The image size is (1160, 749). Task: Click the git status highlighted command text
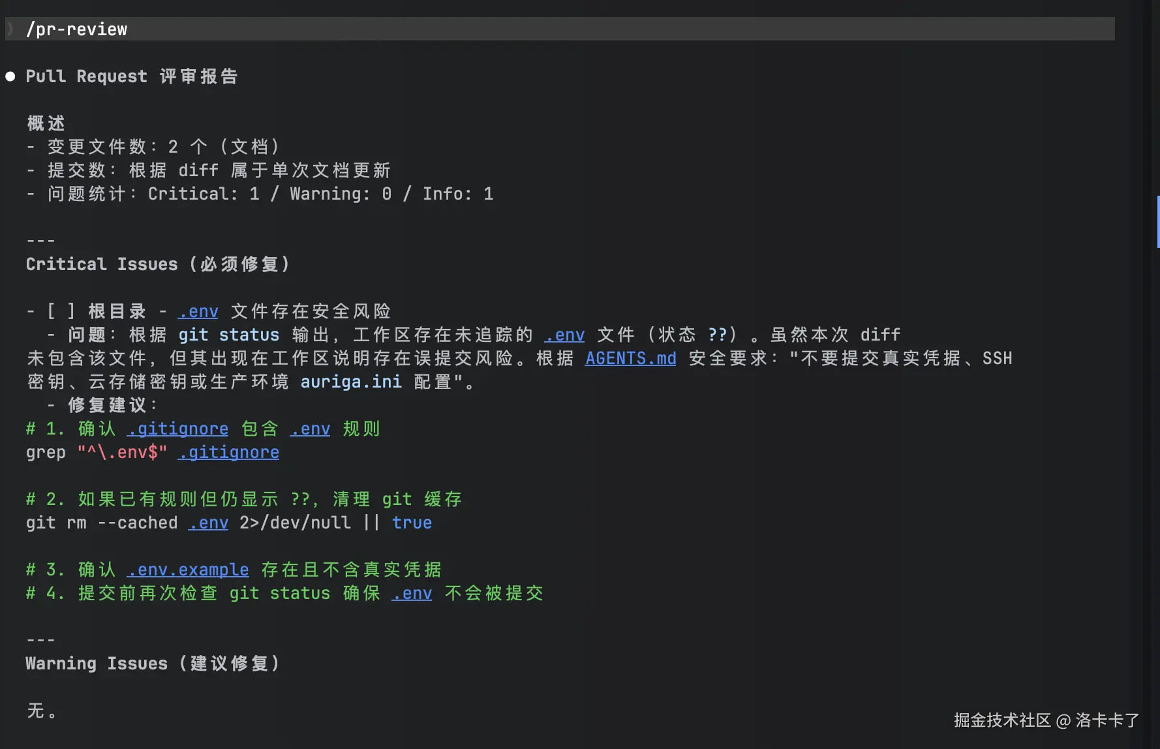pos(228,335)
